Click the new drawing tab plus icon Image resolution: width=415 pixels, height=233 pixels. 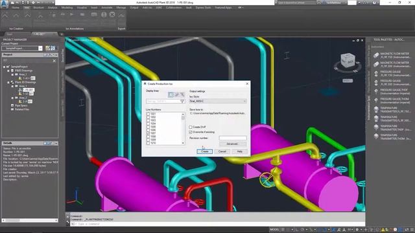tap(62, 34)
